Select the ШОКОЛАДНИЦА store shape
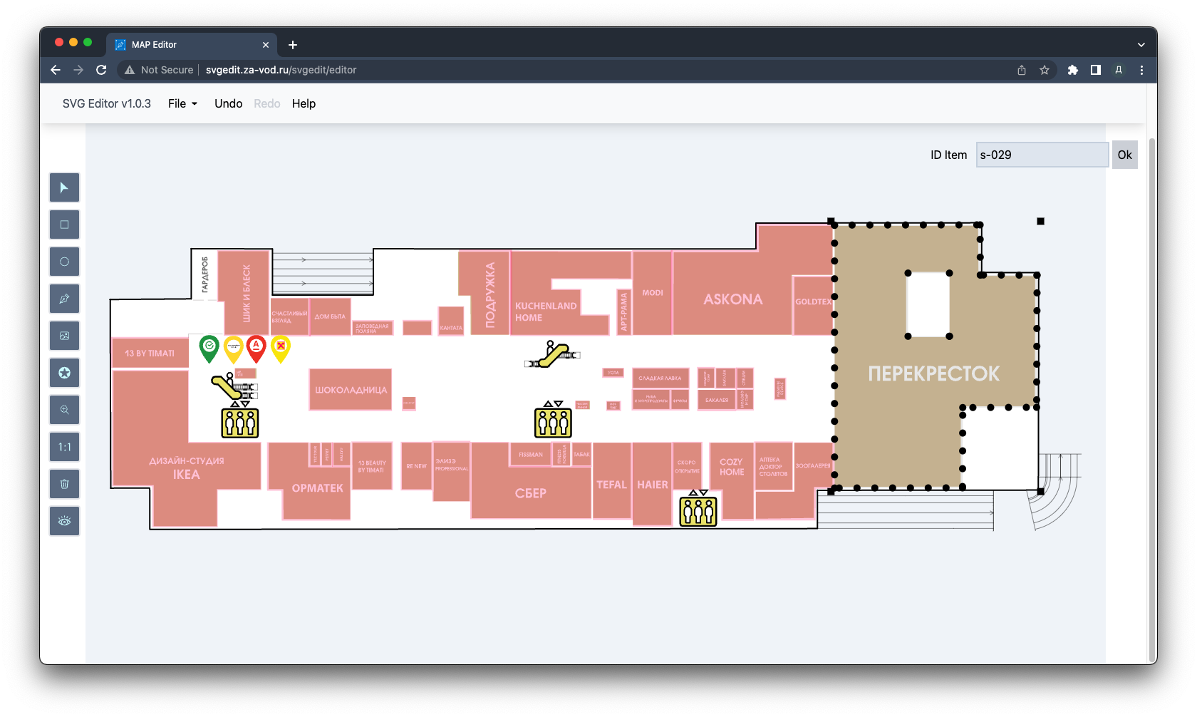 pyautogui.click(x=351, y=390)
